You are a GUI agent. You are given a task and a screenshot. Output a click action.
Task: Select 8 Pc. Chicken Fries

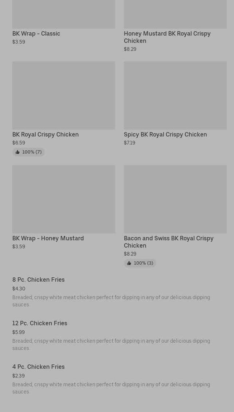tap(39, 280)
